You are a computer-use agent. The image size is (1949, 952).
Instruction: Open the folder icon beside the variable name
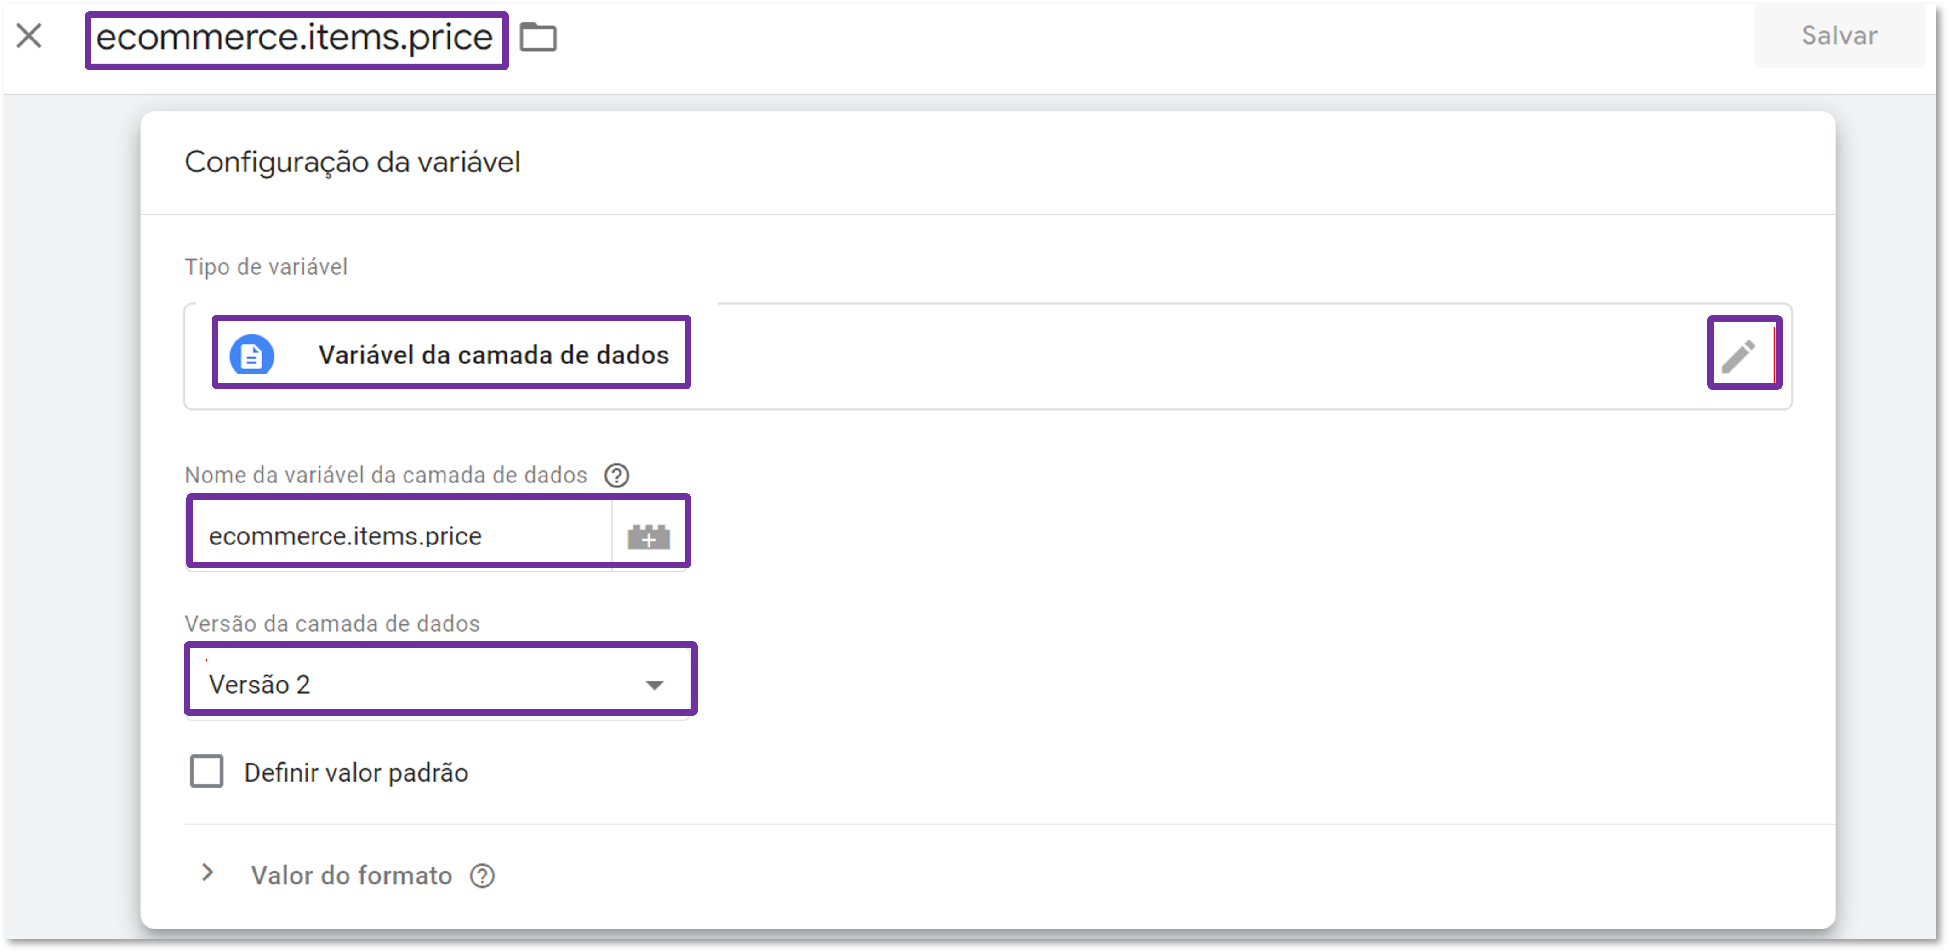click(538, 36)
